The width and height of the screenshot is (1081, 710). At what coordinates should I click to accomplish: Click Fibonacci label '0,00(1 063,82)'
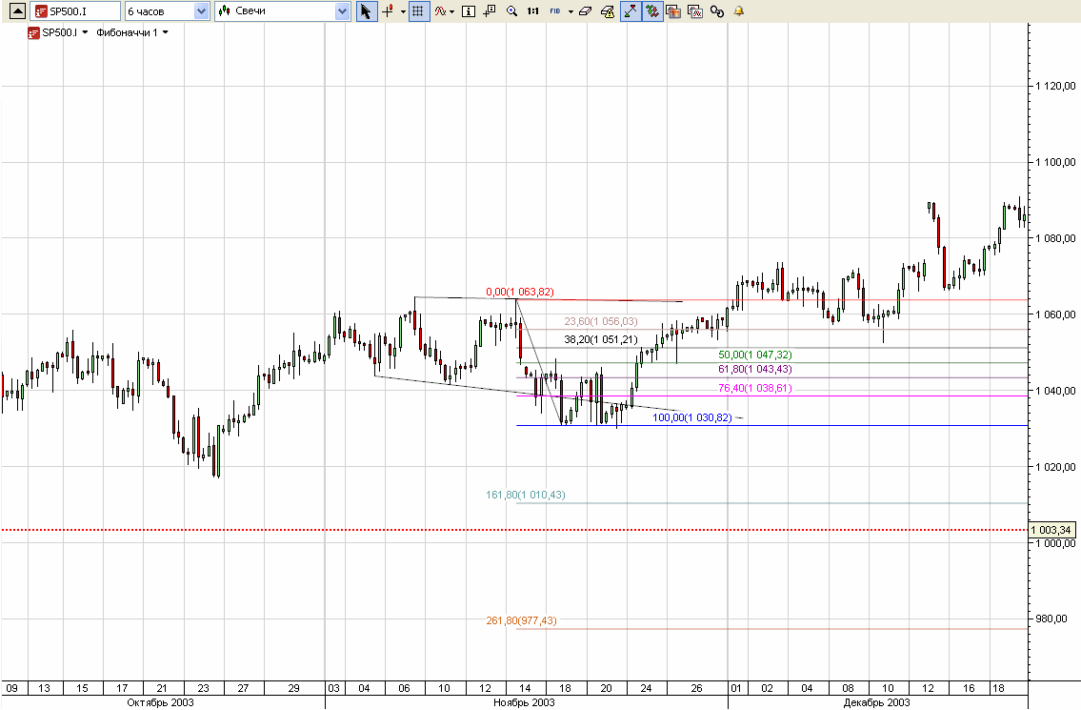(520, 292)
